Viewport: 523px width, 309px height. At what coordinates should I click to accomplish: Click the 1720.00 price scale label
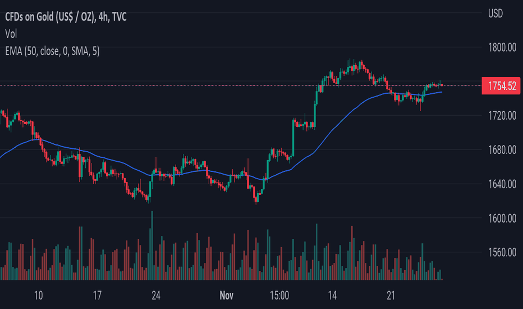pyautogui.click(x=502, y=116)
